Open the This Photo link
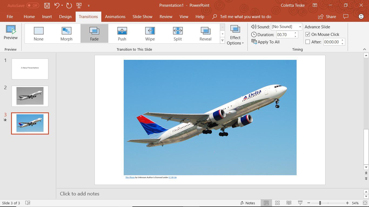 130,177
